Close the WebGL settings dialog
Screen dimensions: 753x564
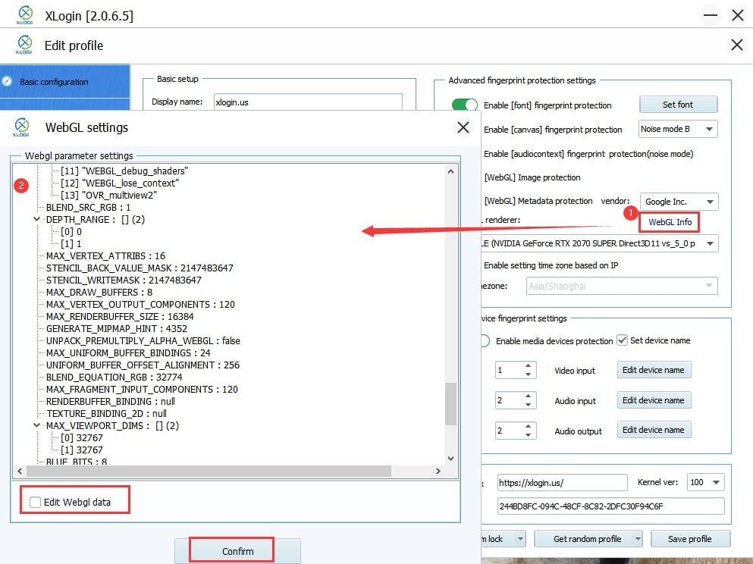463,127
